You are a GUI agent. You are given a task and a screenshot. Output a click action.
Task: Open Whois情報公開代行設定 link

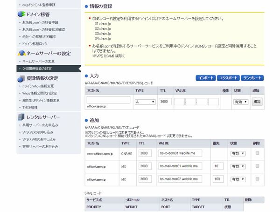(x=40, y=93)
